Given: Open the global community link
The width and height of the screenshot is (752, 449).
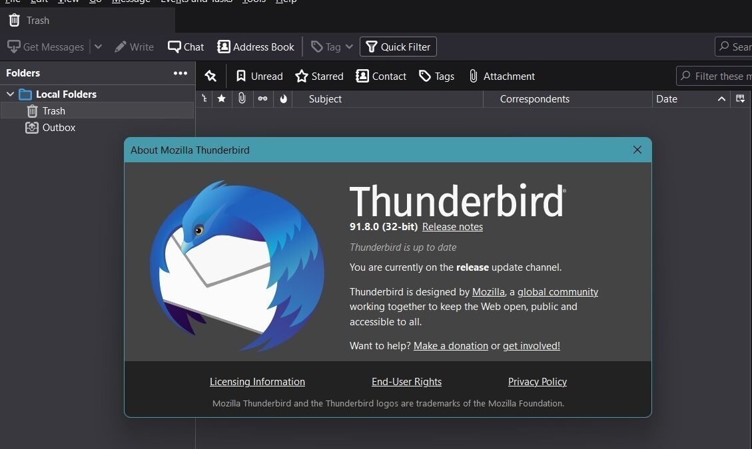Looking at the screenshot, I should (x=558, y=292).
